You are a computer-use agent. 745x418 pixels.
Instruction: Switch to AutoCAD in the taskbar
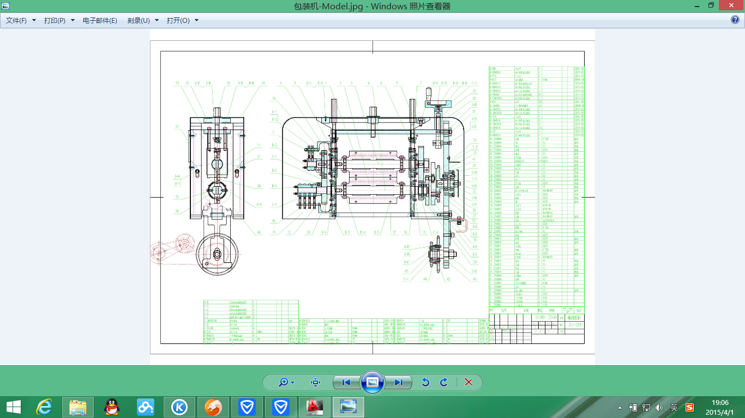click(314, 407)
